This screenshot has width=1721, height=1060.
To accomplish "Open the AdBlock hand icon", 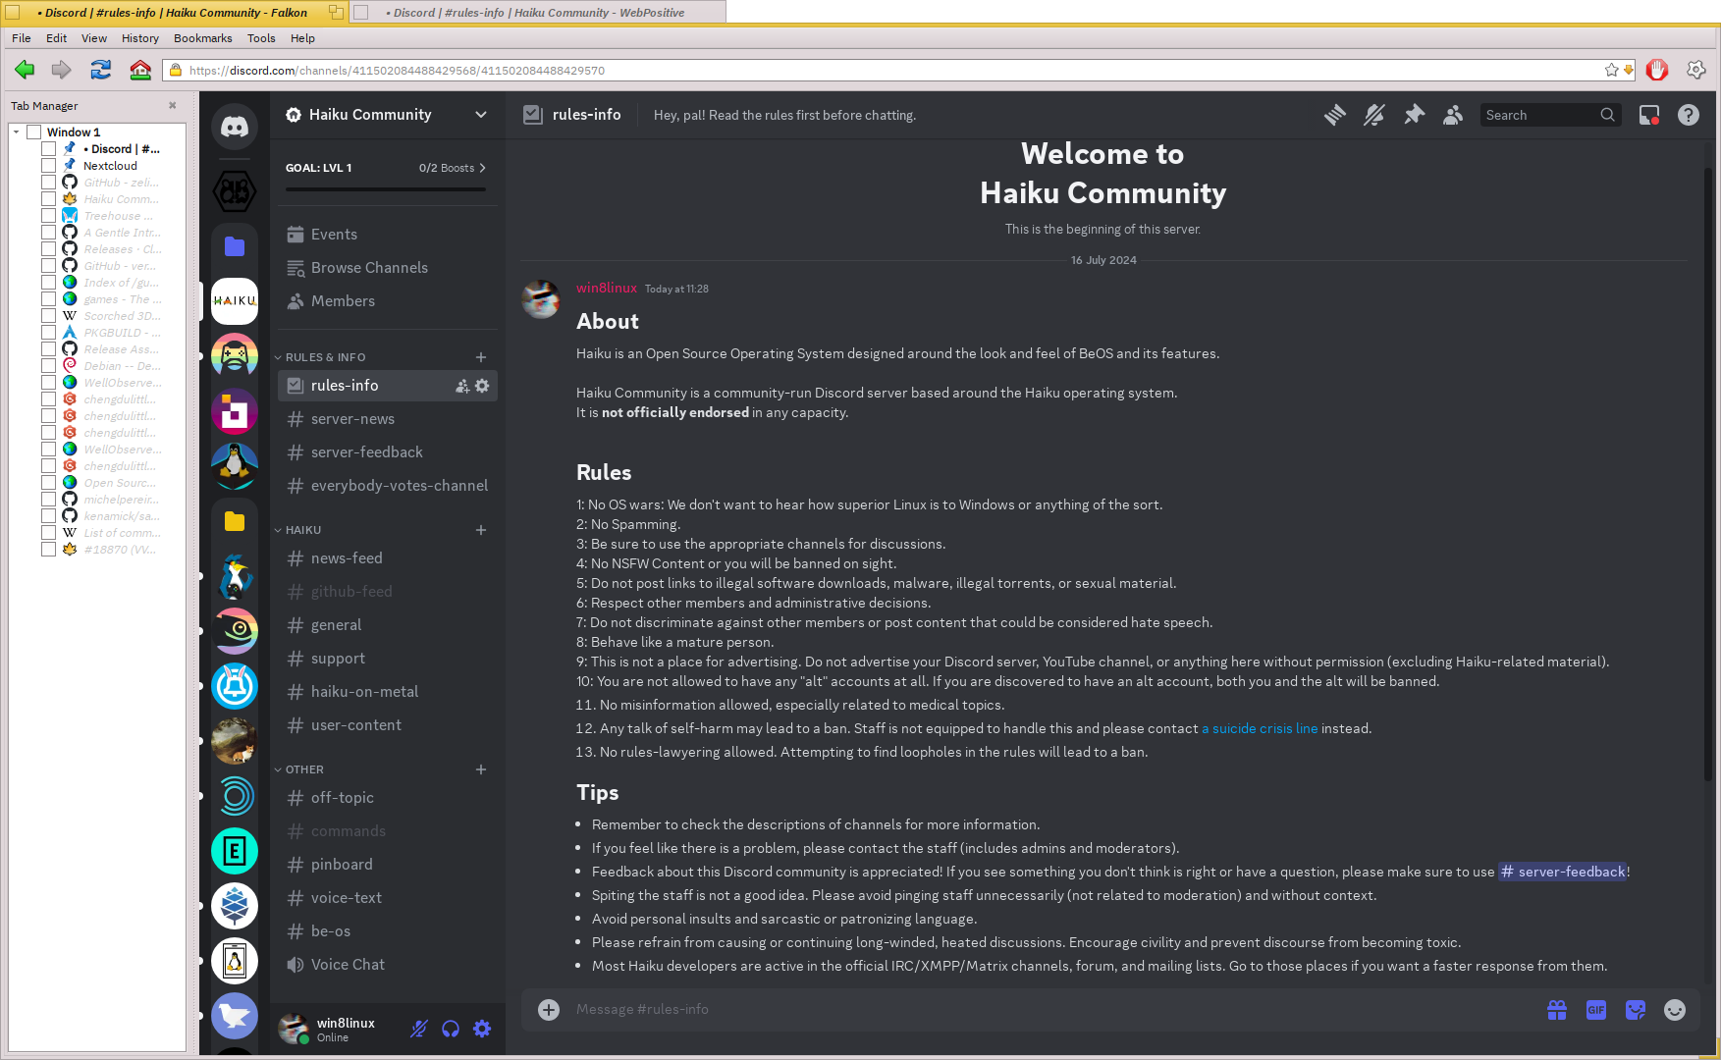I will coord(1657,70).
